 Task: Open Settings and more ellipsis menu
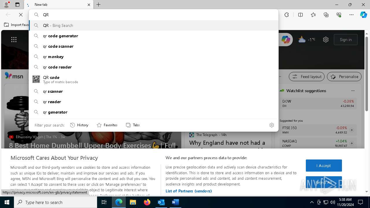point(351,15)
